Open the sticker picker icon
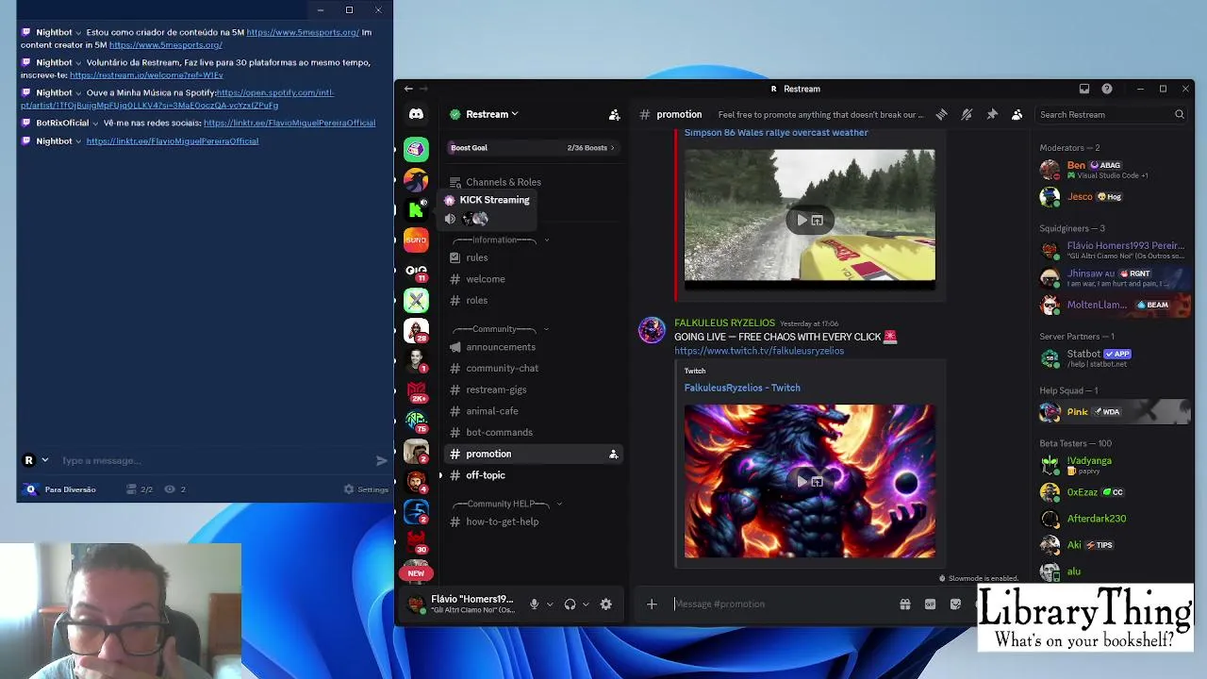1207x679 pixels. pos(956,604)
